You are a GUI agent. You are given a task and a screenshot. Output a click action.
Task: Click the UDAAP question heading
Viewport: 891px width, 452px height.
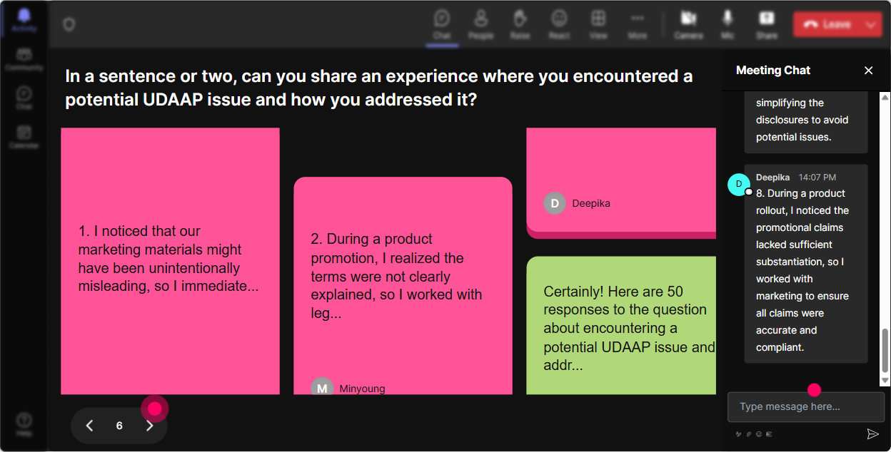click(378, 88)
